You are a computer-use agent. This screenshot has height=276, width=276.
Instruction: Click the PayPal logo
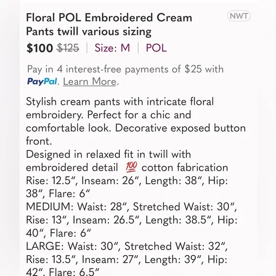coord(42,82)
